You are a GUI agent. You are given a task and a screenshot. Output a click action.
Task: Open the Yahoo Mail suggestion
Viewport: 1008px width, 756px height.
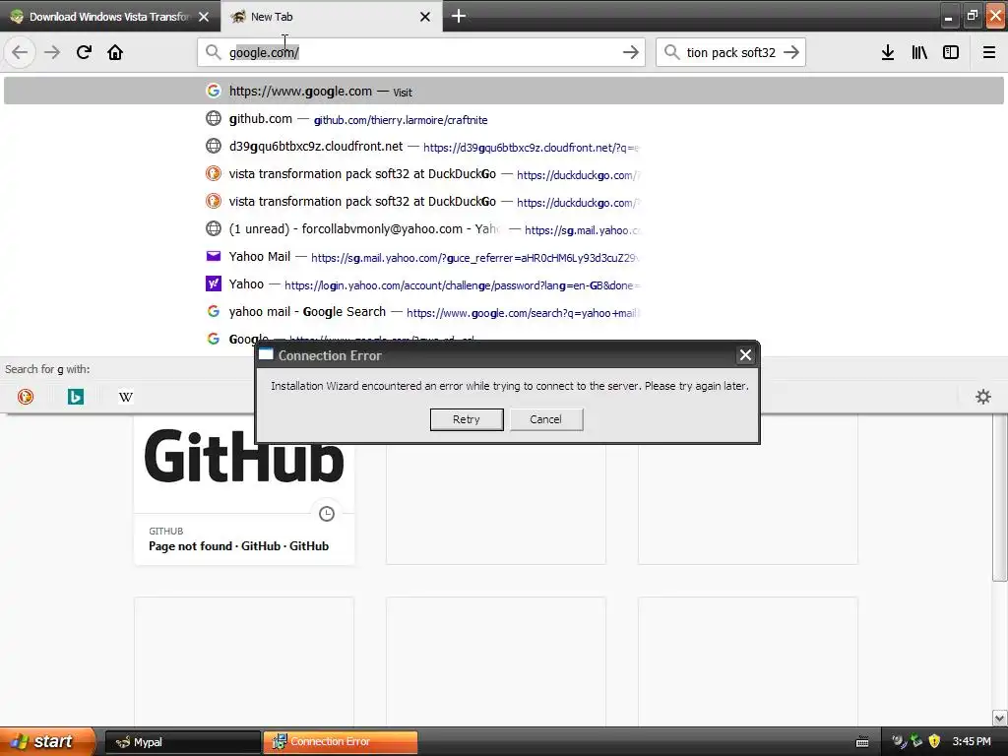tap(503, 257)
